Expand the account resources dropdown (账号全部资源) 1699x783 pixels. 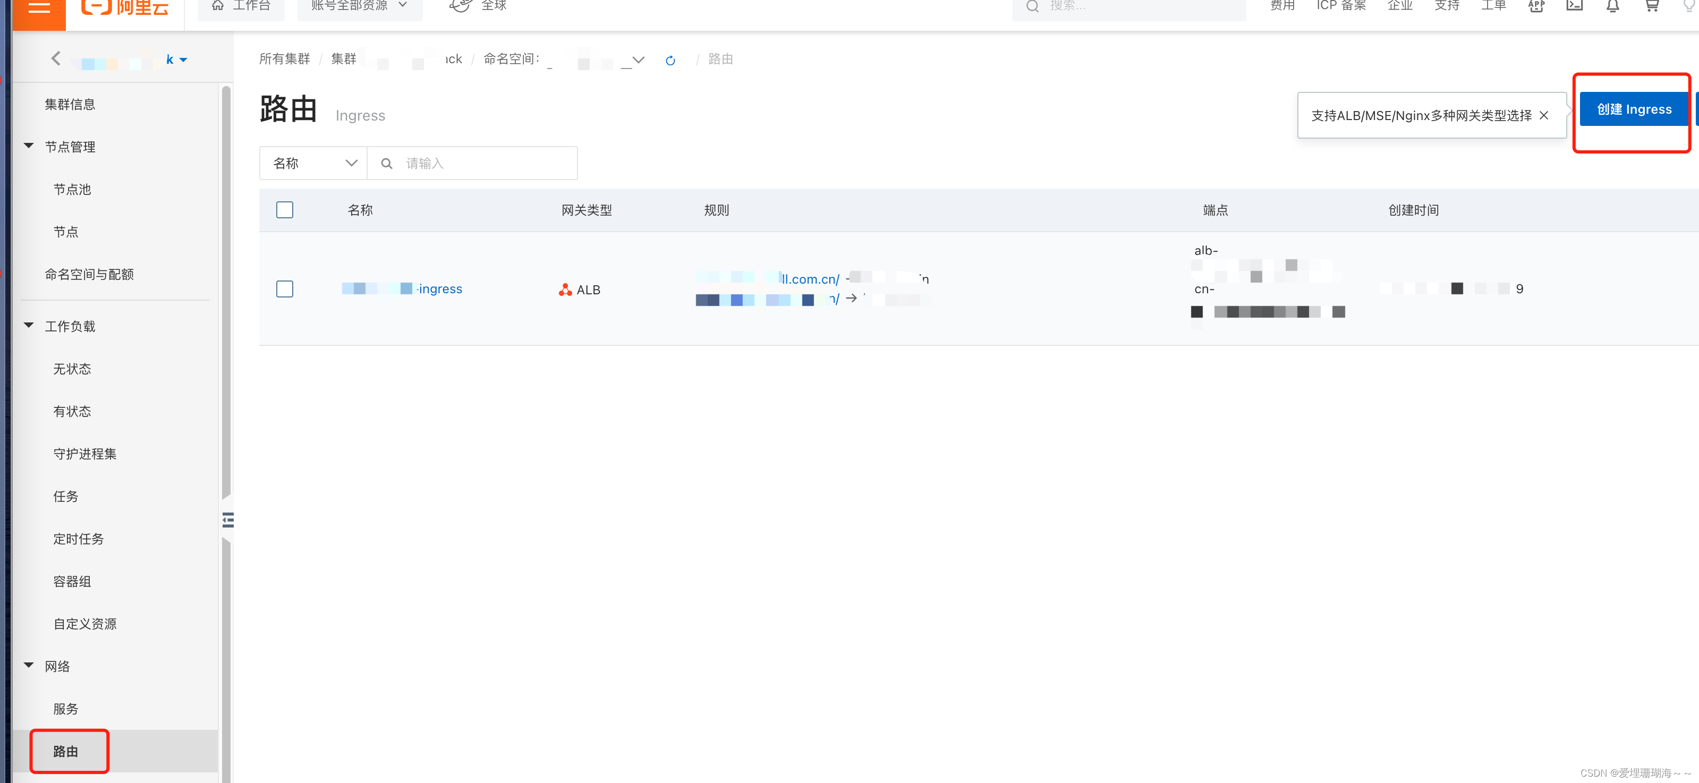coord(360,6)
